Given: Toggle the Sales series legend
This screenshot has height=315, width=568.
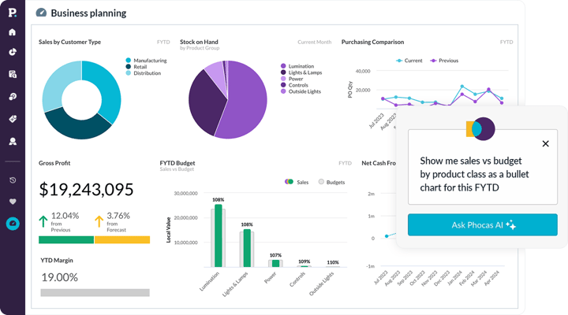Looking at the screenshot, I should pos(297,182).
